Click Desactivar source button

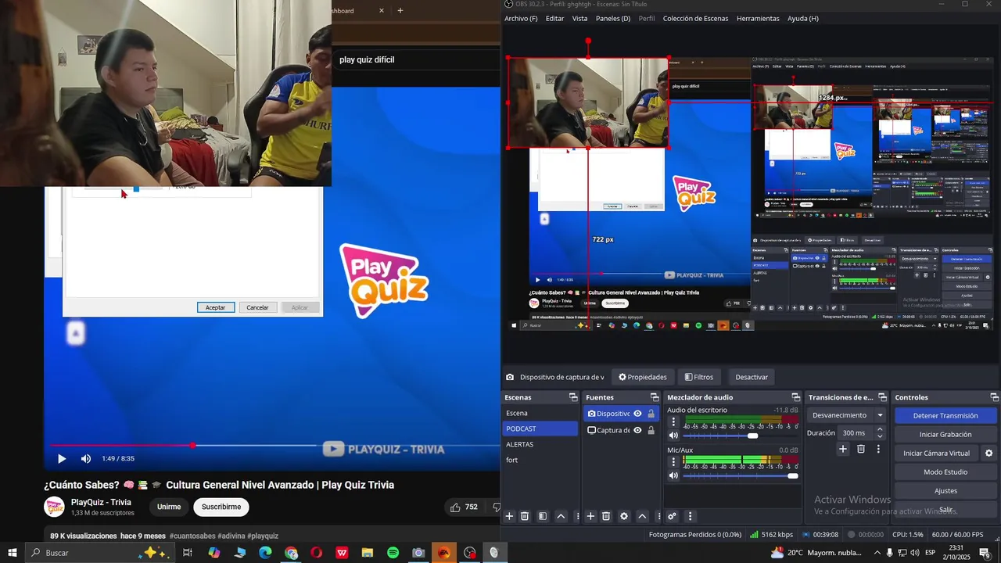tap(752, 377)
